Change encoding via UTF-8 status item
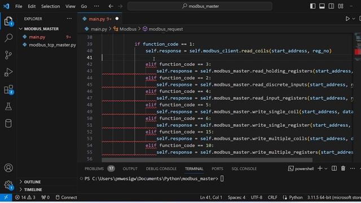This screenshot has width=361, height=203. pos(257,197)
